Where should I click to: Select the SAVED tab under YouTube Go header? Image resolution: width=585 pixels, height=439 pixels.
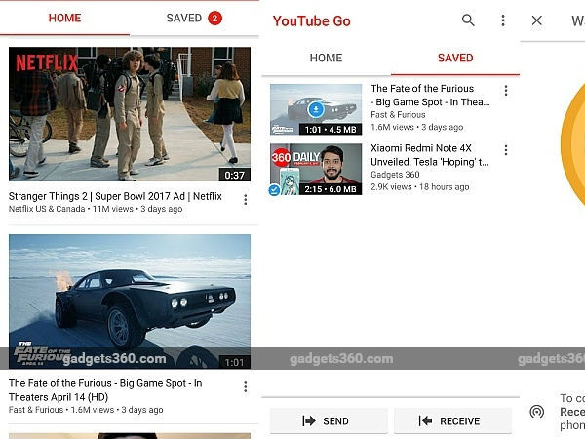455,58
